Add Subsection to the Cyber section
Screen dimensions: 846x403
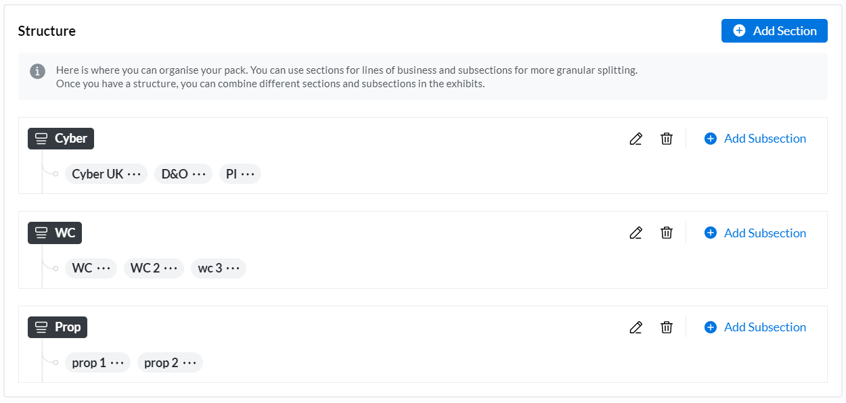(x=755, y=139)
